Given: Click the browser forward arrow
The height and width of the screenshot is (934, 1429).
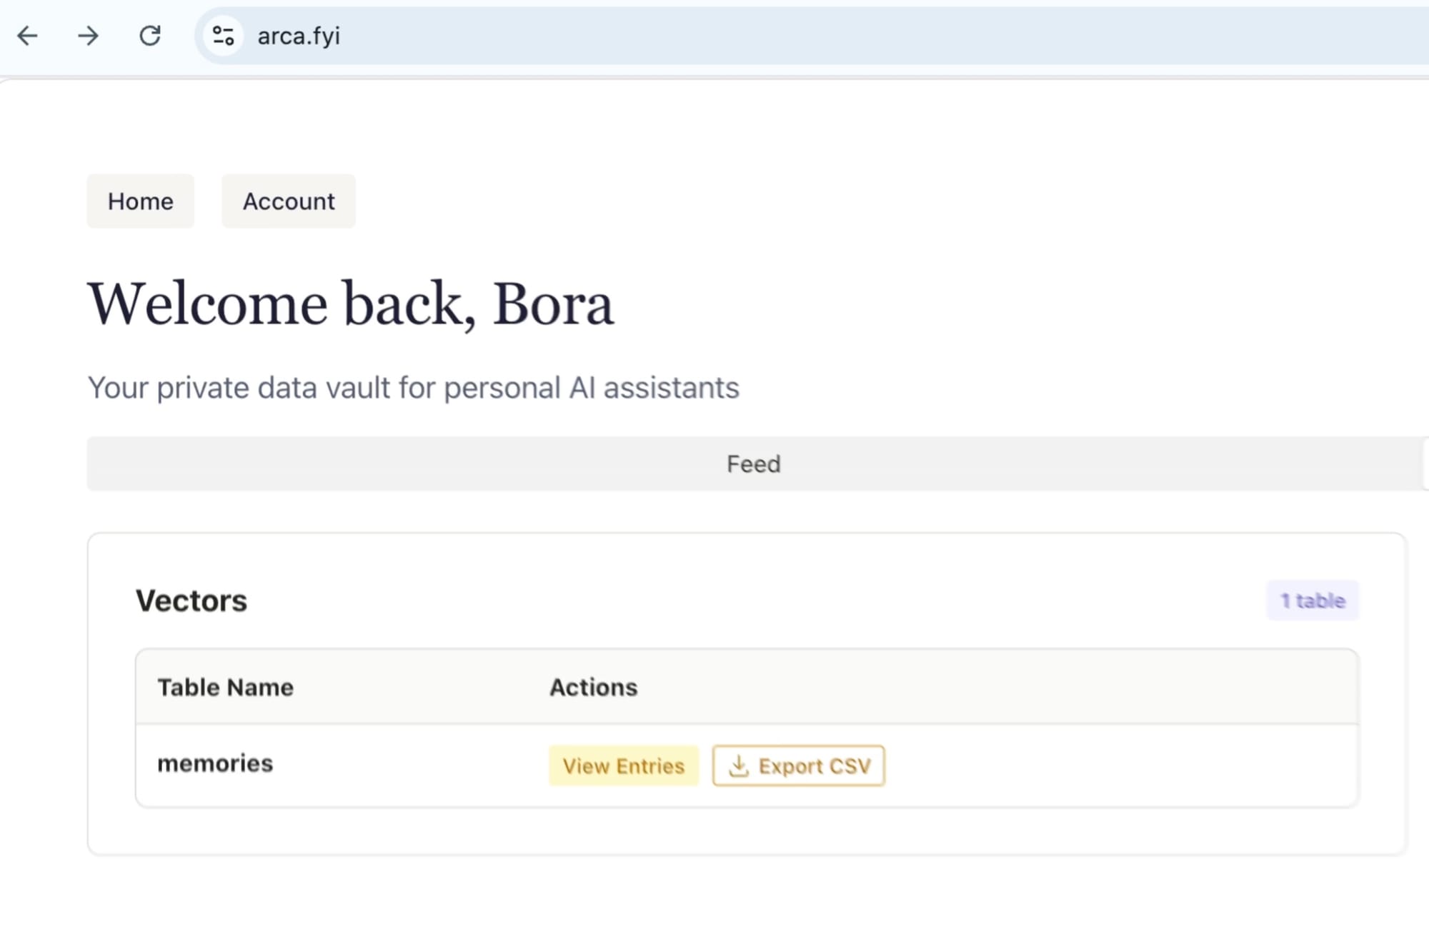Looking at the screenshot, I should pos(89,36).
